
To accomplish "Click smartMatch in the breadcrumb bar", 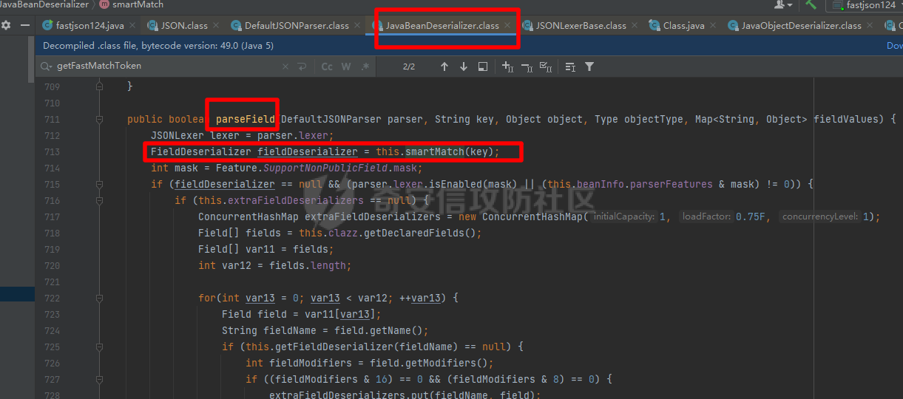I will 138,4.
